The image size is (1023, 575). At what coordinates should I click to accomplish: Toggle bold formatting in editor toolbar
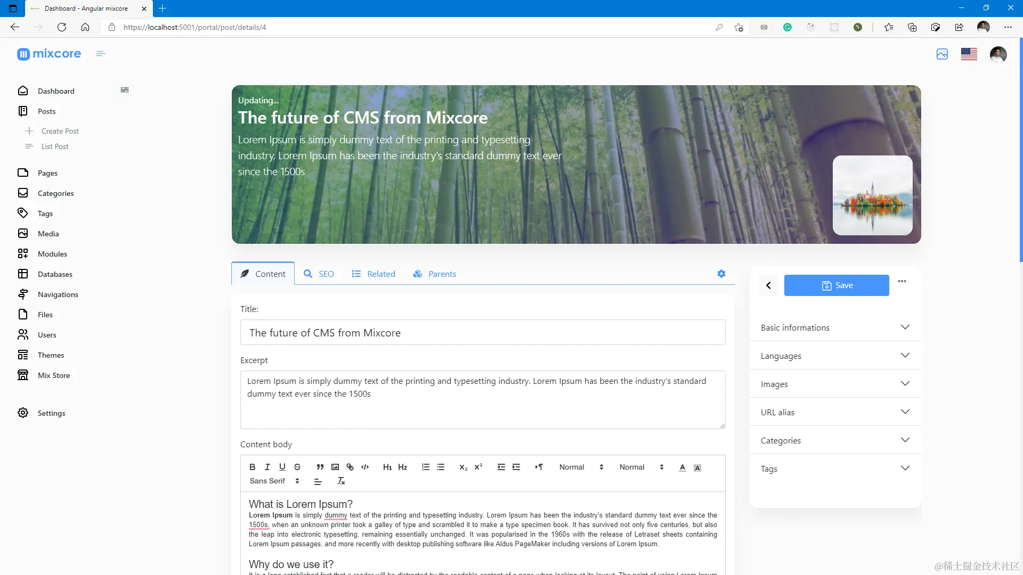coord(253,467)
